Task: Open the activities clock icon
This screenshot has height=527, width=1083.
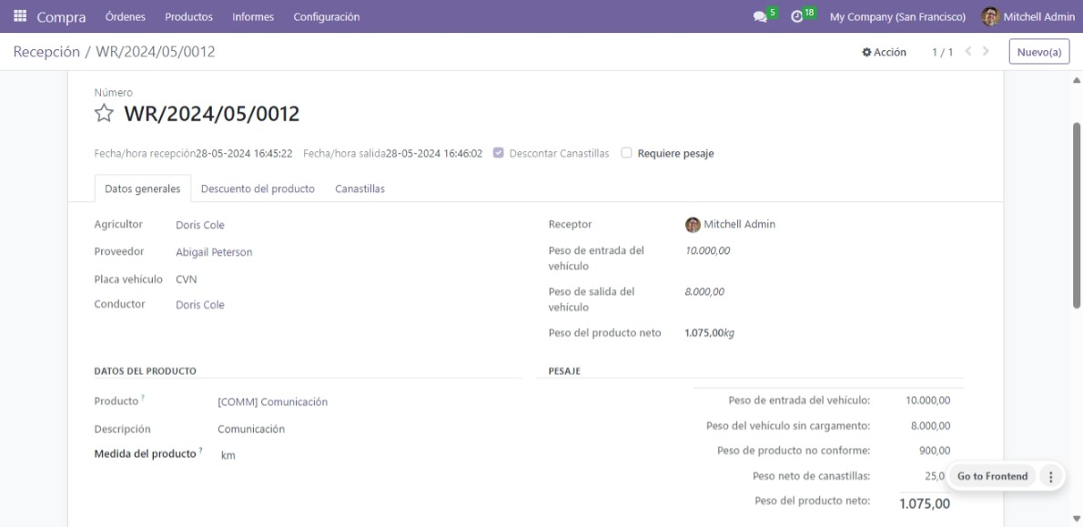Action: 797,16
